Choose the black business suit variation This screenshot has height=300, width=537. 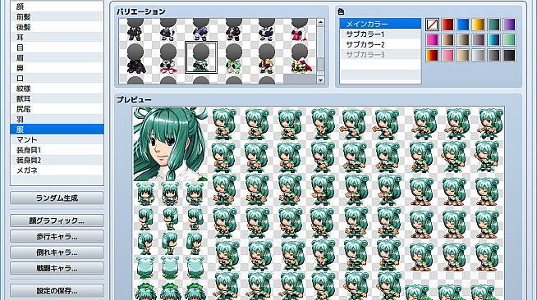(x=135, y=30)
